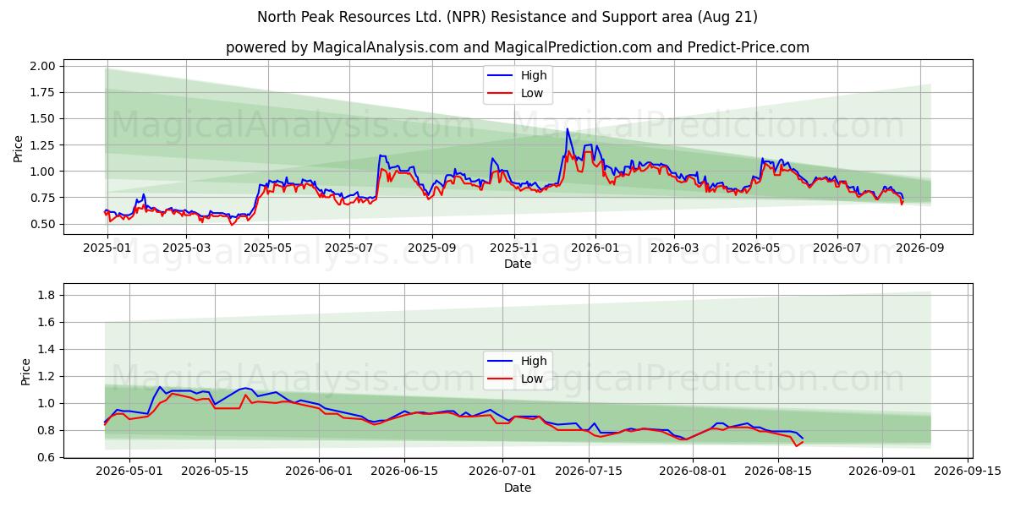Click the '2026-05-01' date tick on bottom chart
Screen dimensions: 1015x507
pyautogui.click(x=129, y=472)
